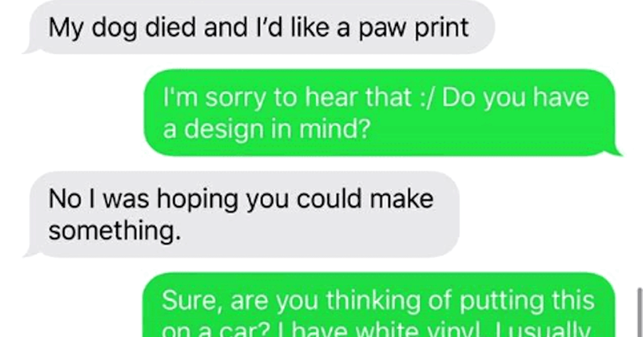Screen dimensions: 643x337
Task: Click the words "could make" in gray message
Action: (x=365, y=199)
